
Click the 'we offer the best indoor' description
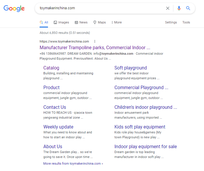coord(131,73)
